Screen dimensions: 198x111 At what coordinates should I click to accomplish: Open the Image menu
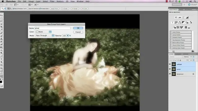pos(31,1)
